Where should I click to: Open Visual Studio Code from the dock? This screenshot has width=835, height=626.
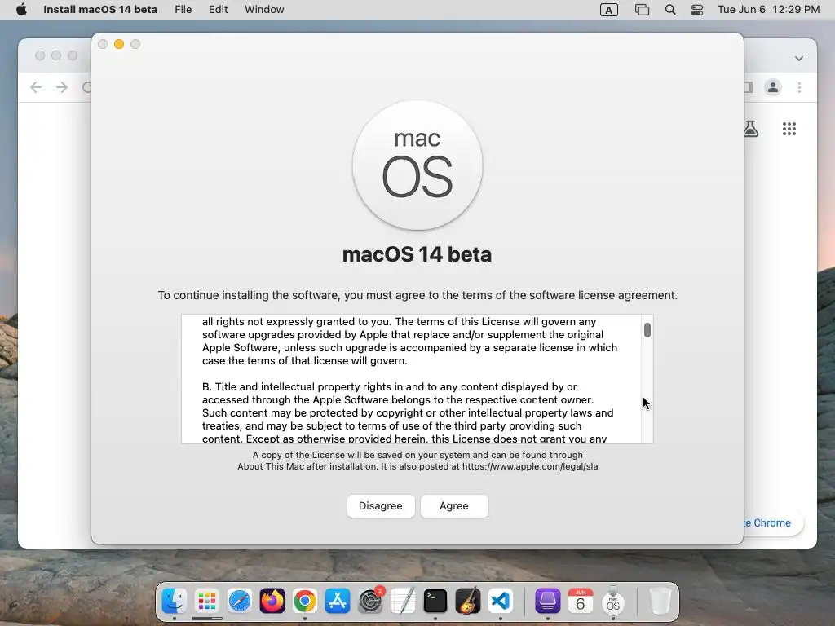point(501,602)
